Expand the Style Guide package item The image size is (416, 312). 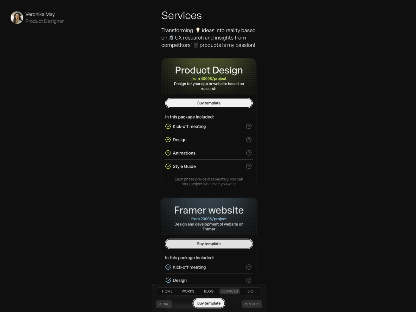click(x=209, y=166)
